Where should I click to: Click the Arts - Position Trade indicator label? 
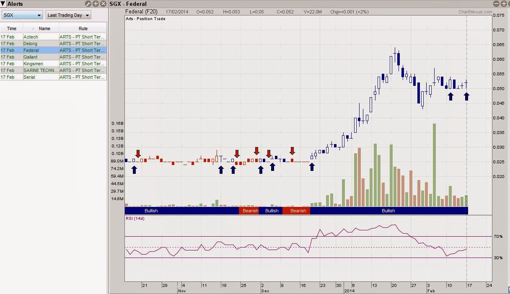tap(145, 19)
